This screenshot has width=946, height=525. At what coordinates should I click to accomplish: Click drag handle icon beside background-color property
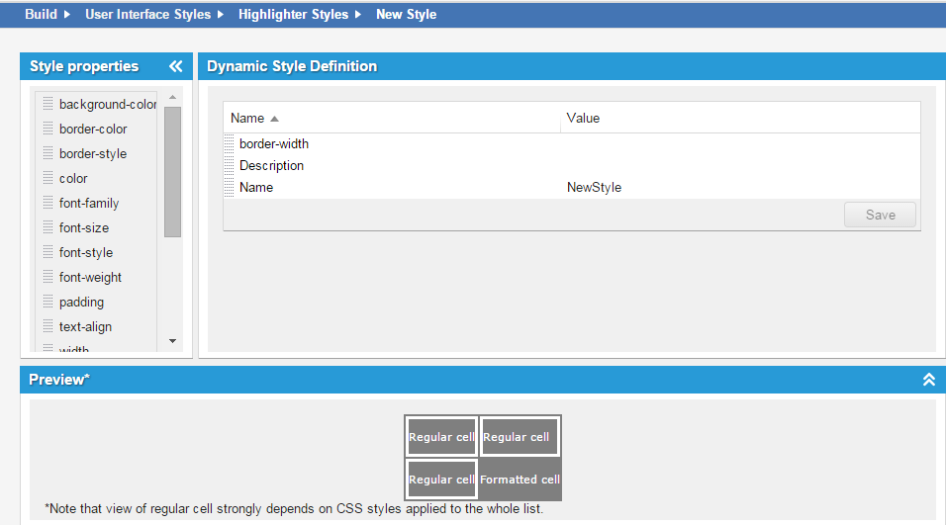pyautogui.click(x=47, y=104)
